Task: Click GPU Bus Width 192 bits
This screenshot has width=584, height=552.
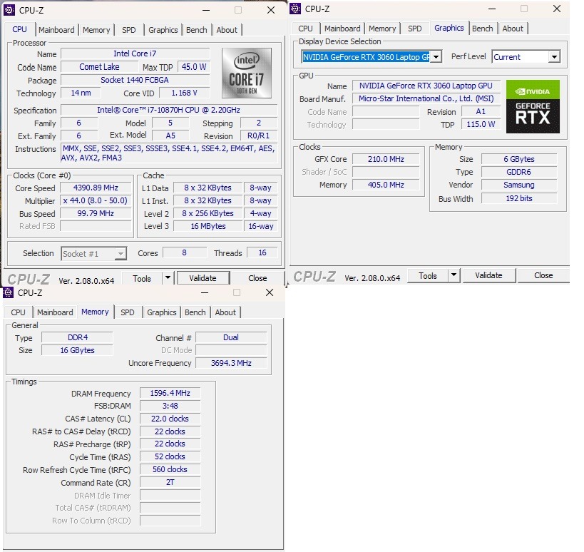Action: coord(519,198)
